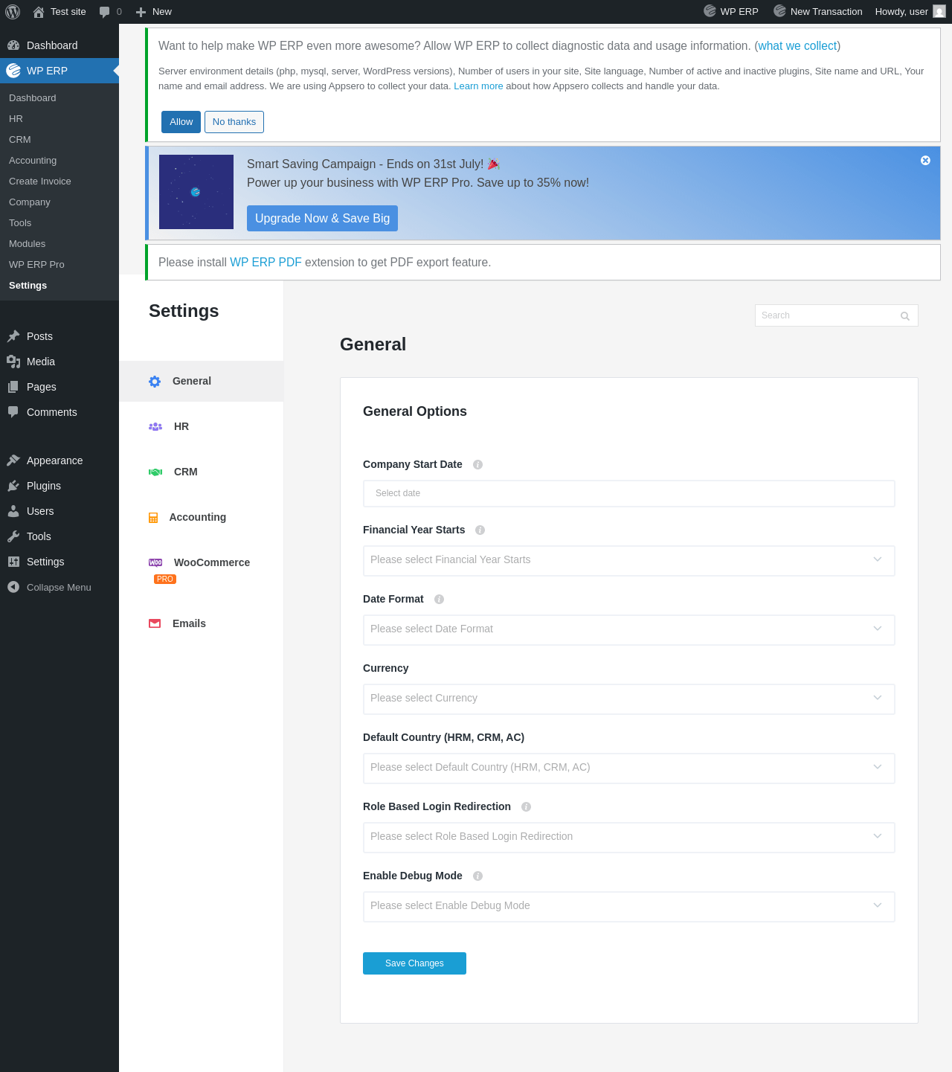The height and width of the screenshot is (1072, 952).
Task: Click the Company Start Date info icon
Action: tap(478, 464)
